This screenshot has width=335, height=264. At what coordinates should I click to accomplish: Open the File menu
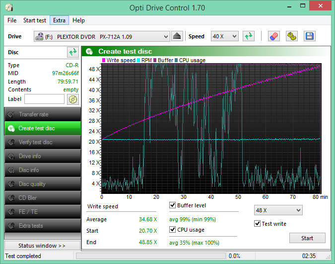(x=12, y=20)
